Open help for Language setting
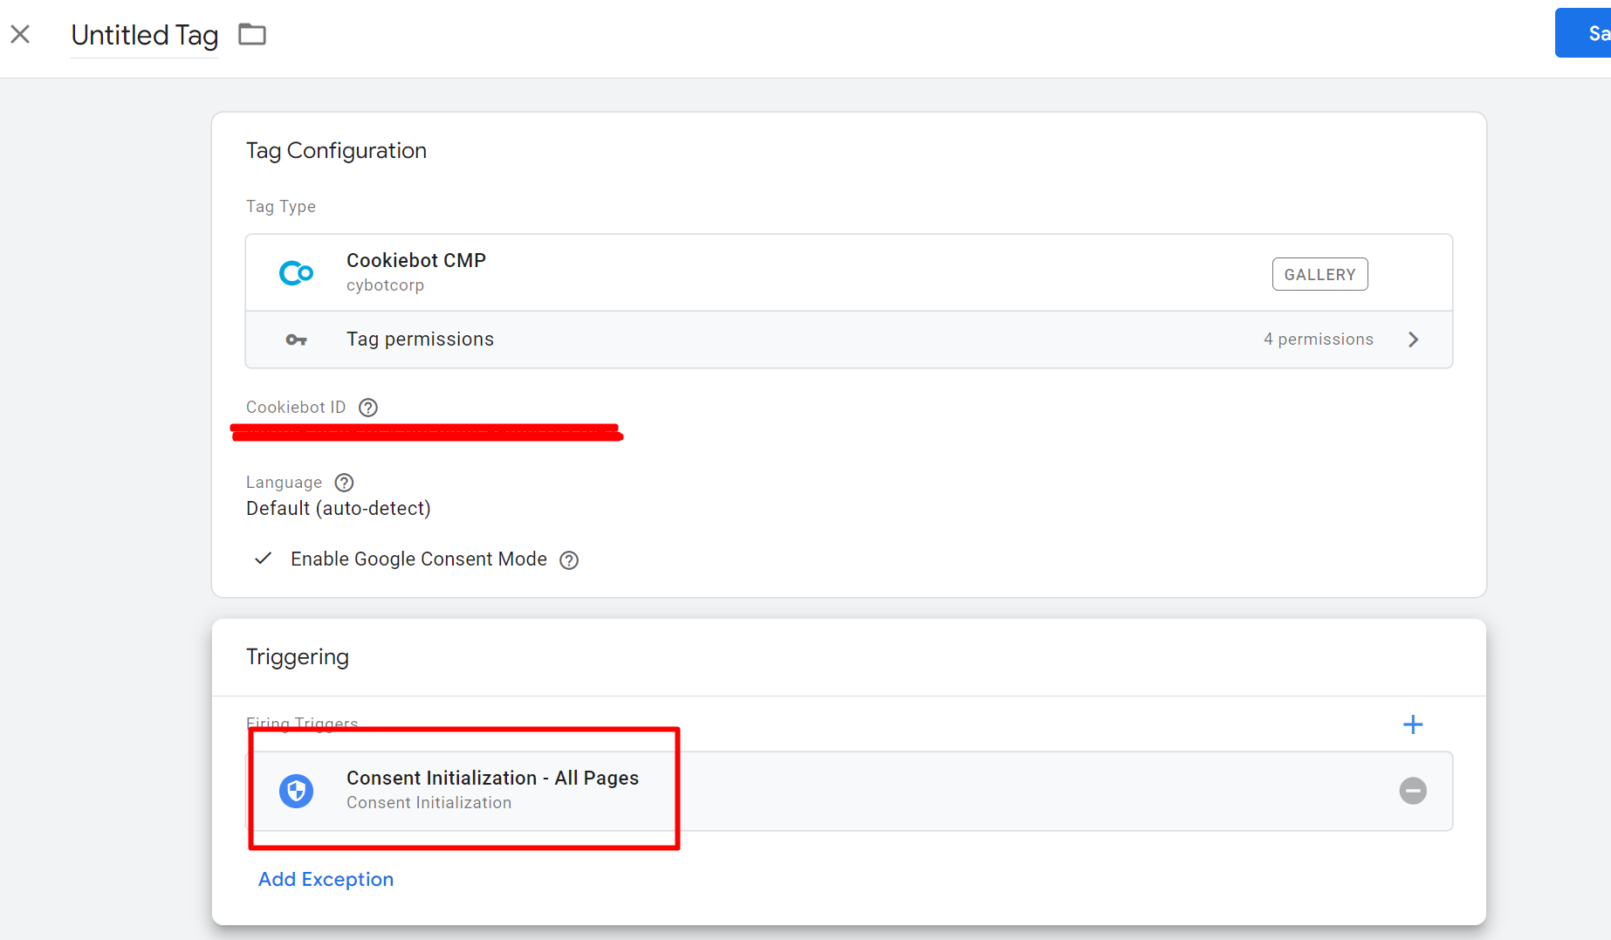 pyautogui.click(x=345, y=483)
